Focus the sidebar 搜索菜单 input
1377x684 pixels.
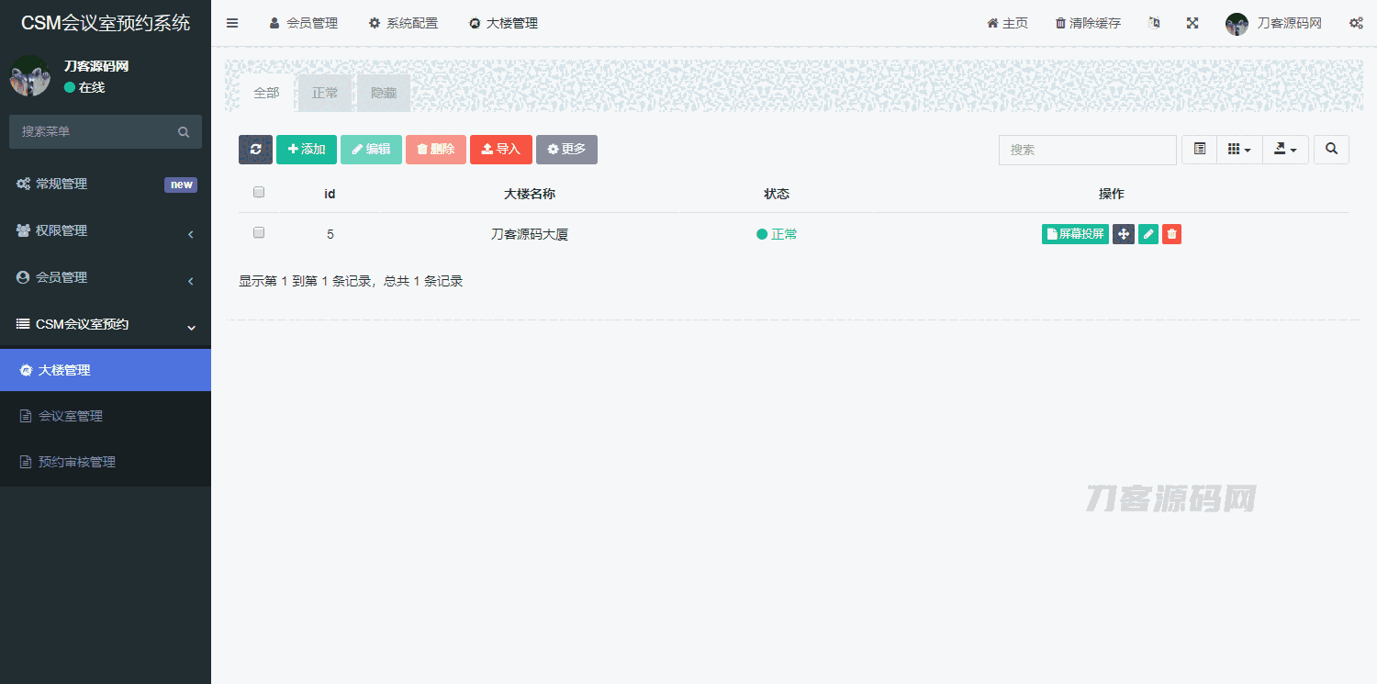pos(92,132)
